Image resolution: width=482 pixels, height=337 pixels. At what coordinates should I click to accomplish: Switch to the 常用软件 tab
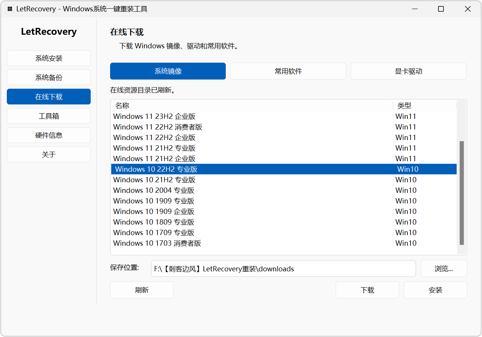[x=288, y=71]
